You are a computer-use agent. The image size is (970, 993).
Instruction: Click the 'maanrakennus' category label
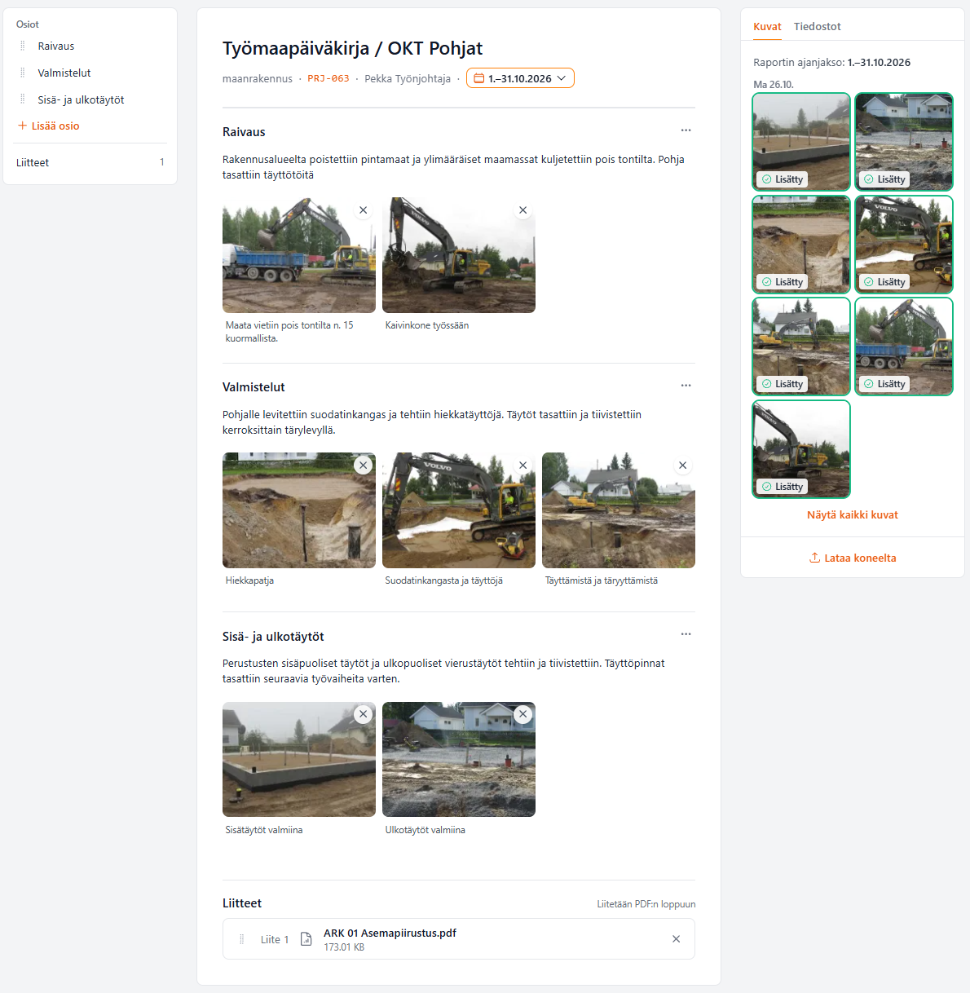pyautogui.click(x=258, y=79)
